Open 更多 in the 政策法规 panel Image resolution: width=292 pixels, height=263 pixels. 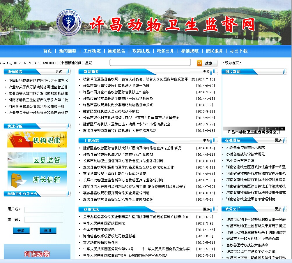(x=206, y=209)
